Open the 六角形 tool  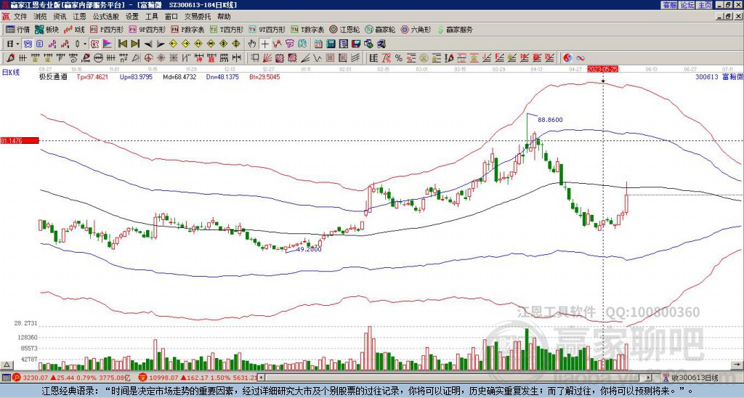pyautogui.click(x=416, y=29)
